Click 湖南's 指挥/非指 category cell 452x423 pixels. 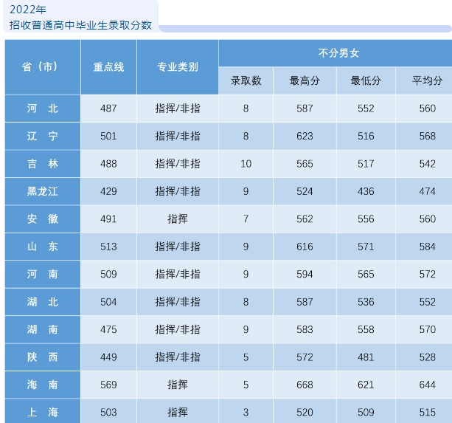pos(177,329)
